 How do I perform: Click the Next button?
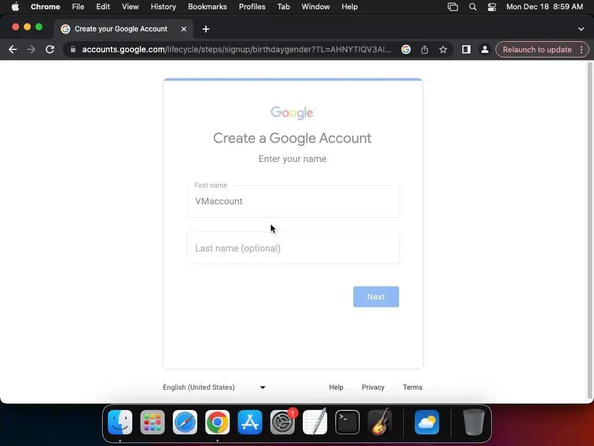(376, 297)
